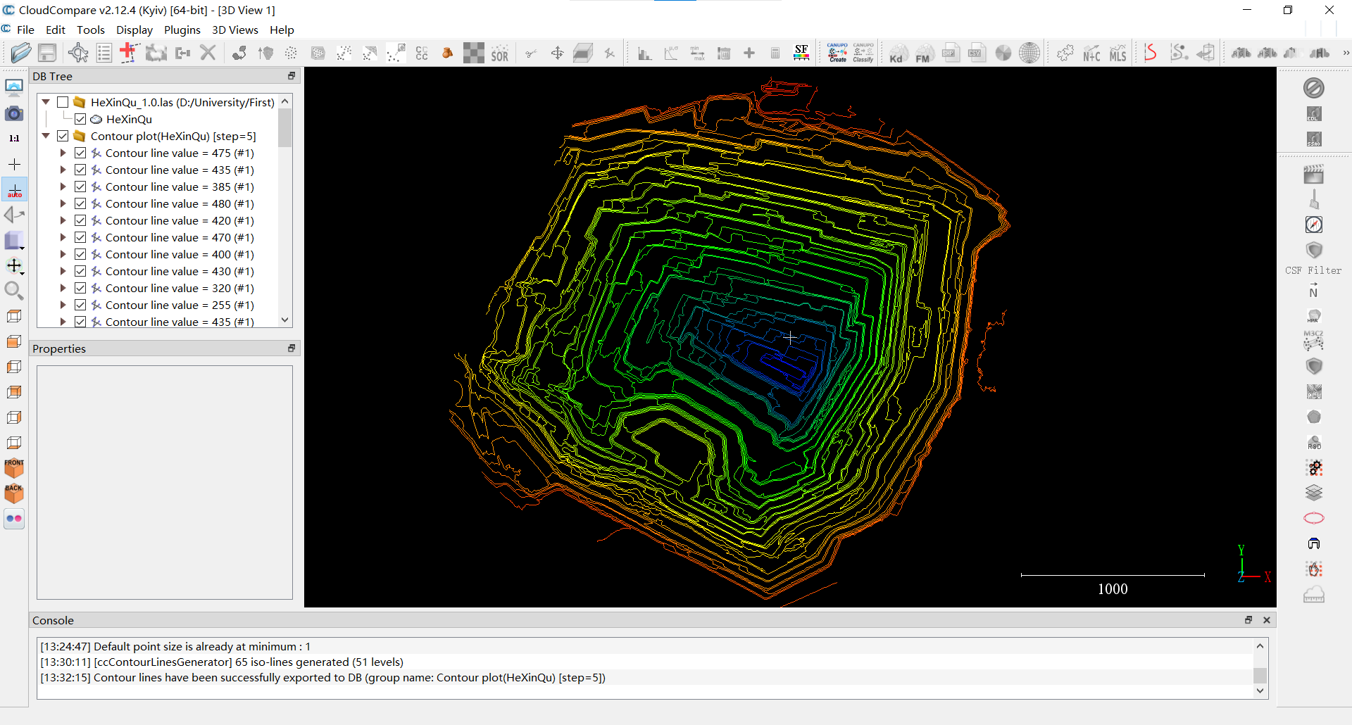Open the Help menu
Image resolution: width=1352 pixels, height=725 pixels.
pos(282,30)
